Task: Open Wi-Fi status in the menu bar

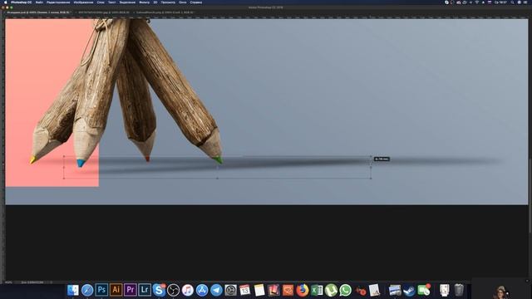Action: point(476,2)
